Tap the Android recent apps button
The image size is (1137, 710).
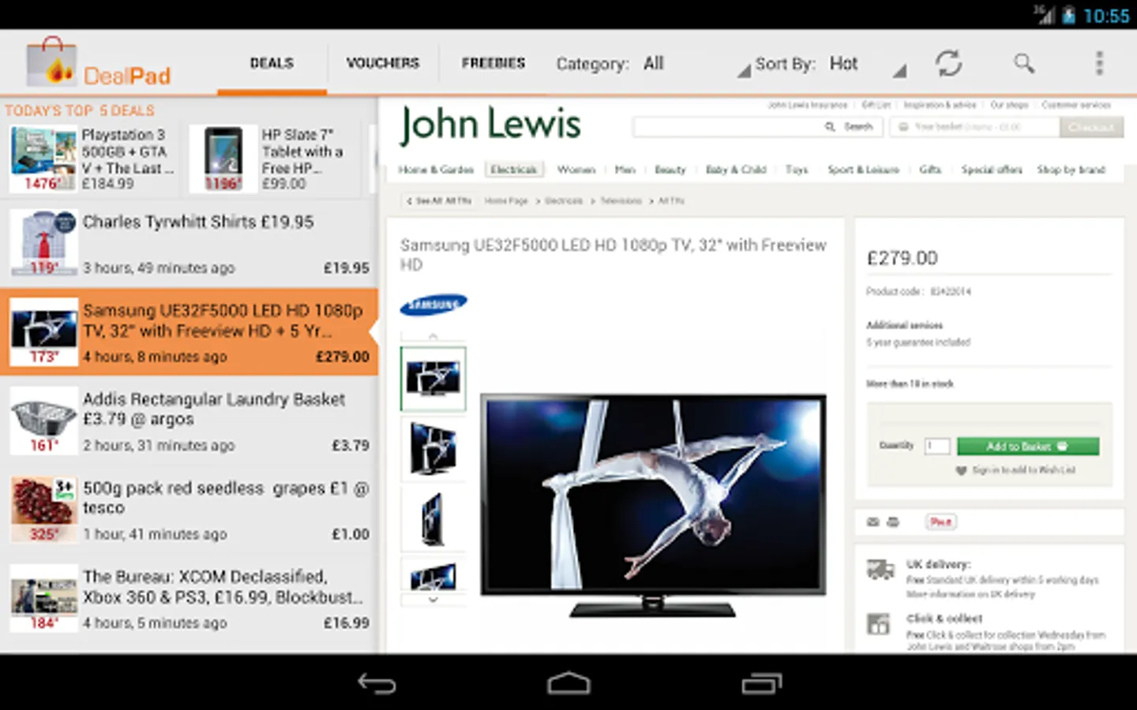pyautogui.click(x=761, y=683)
